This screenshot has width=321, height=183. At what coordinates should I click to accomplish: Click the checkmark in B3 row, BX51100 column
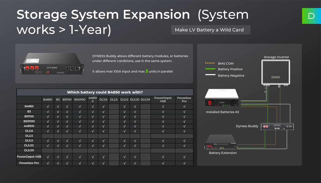(80, 111)
